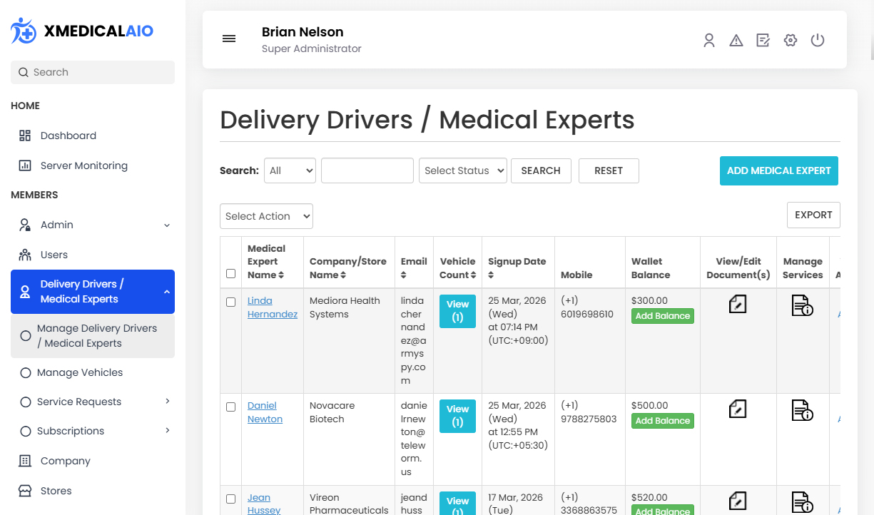The image size is (874, 515).
Task: Check the checkbox for Linda Hernandez row
Action: (x=230, y=302)
